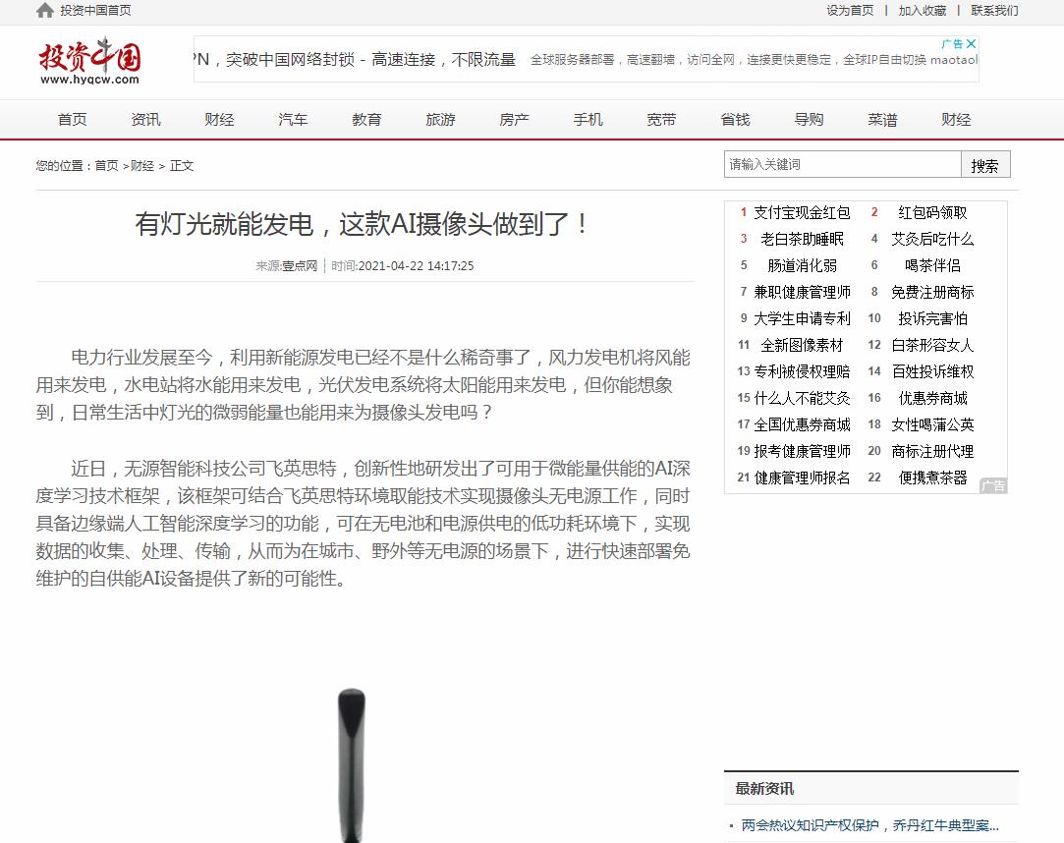Click 加入收藏 in the top bar
Viewport: 1064px width, 843px height.
click(x=923, y=10)
